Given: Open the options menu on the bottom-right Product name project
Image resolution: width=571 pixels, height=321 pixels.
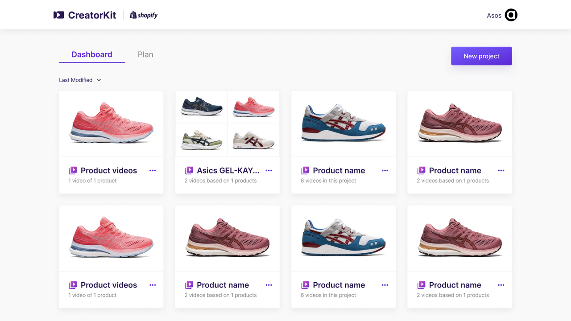Looking at the screenshot, I should 501,285.
